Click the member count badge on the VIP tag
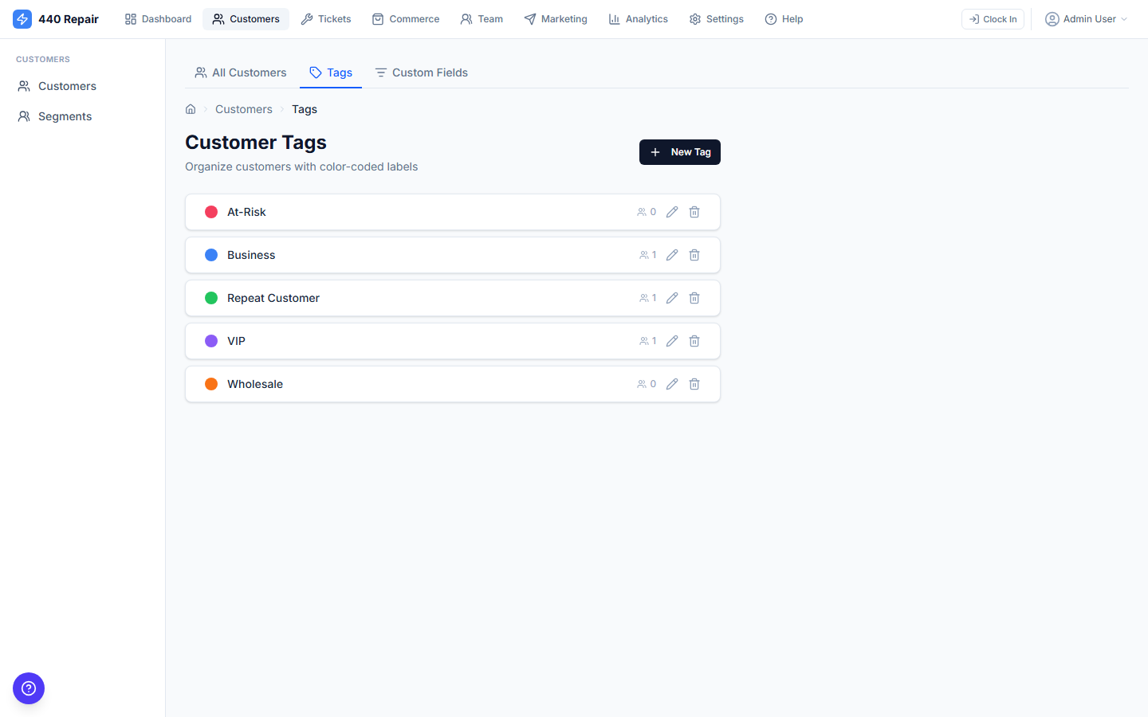1148x717 pixels. pyautogui.click(x=647, y=340)
